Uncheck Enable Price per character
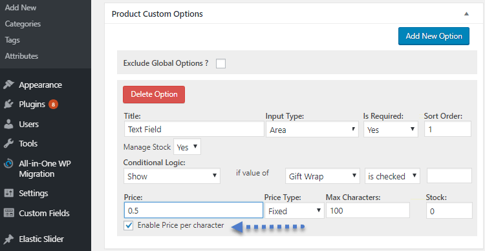The image size is (485, 251). (x=129, y=225)
